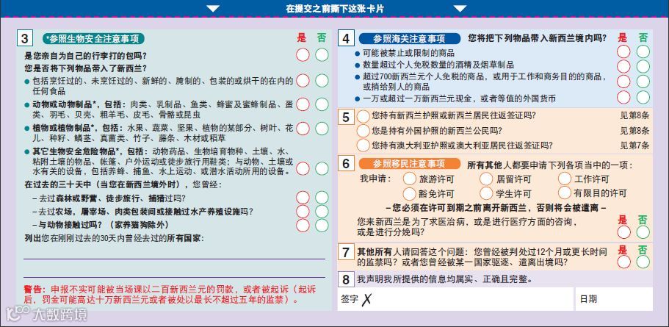Mark 否 for 监禁或驱逐 question

[643, 262]
